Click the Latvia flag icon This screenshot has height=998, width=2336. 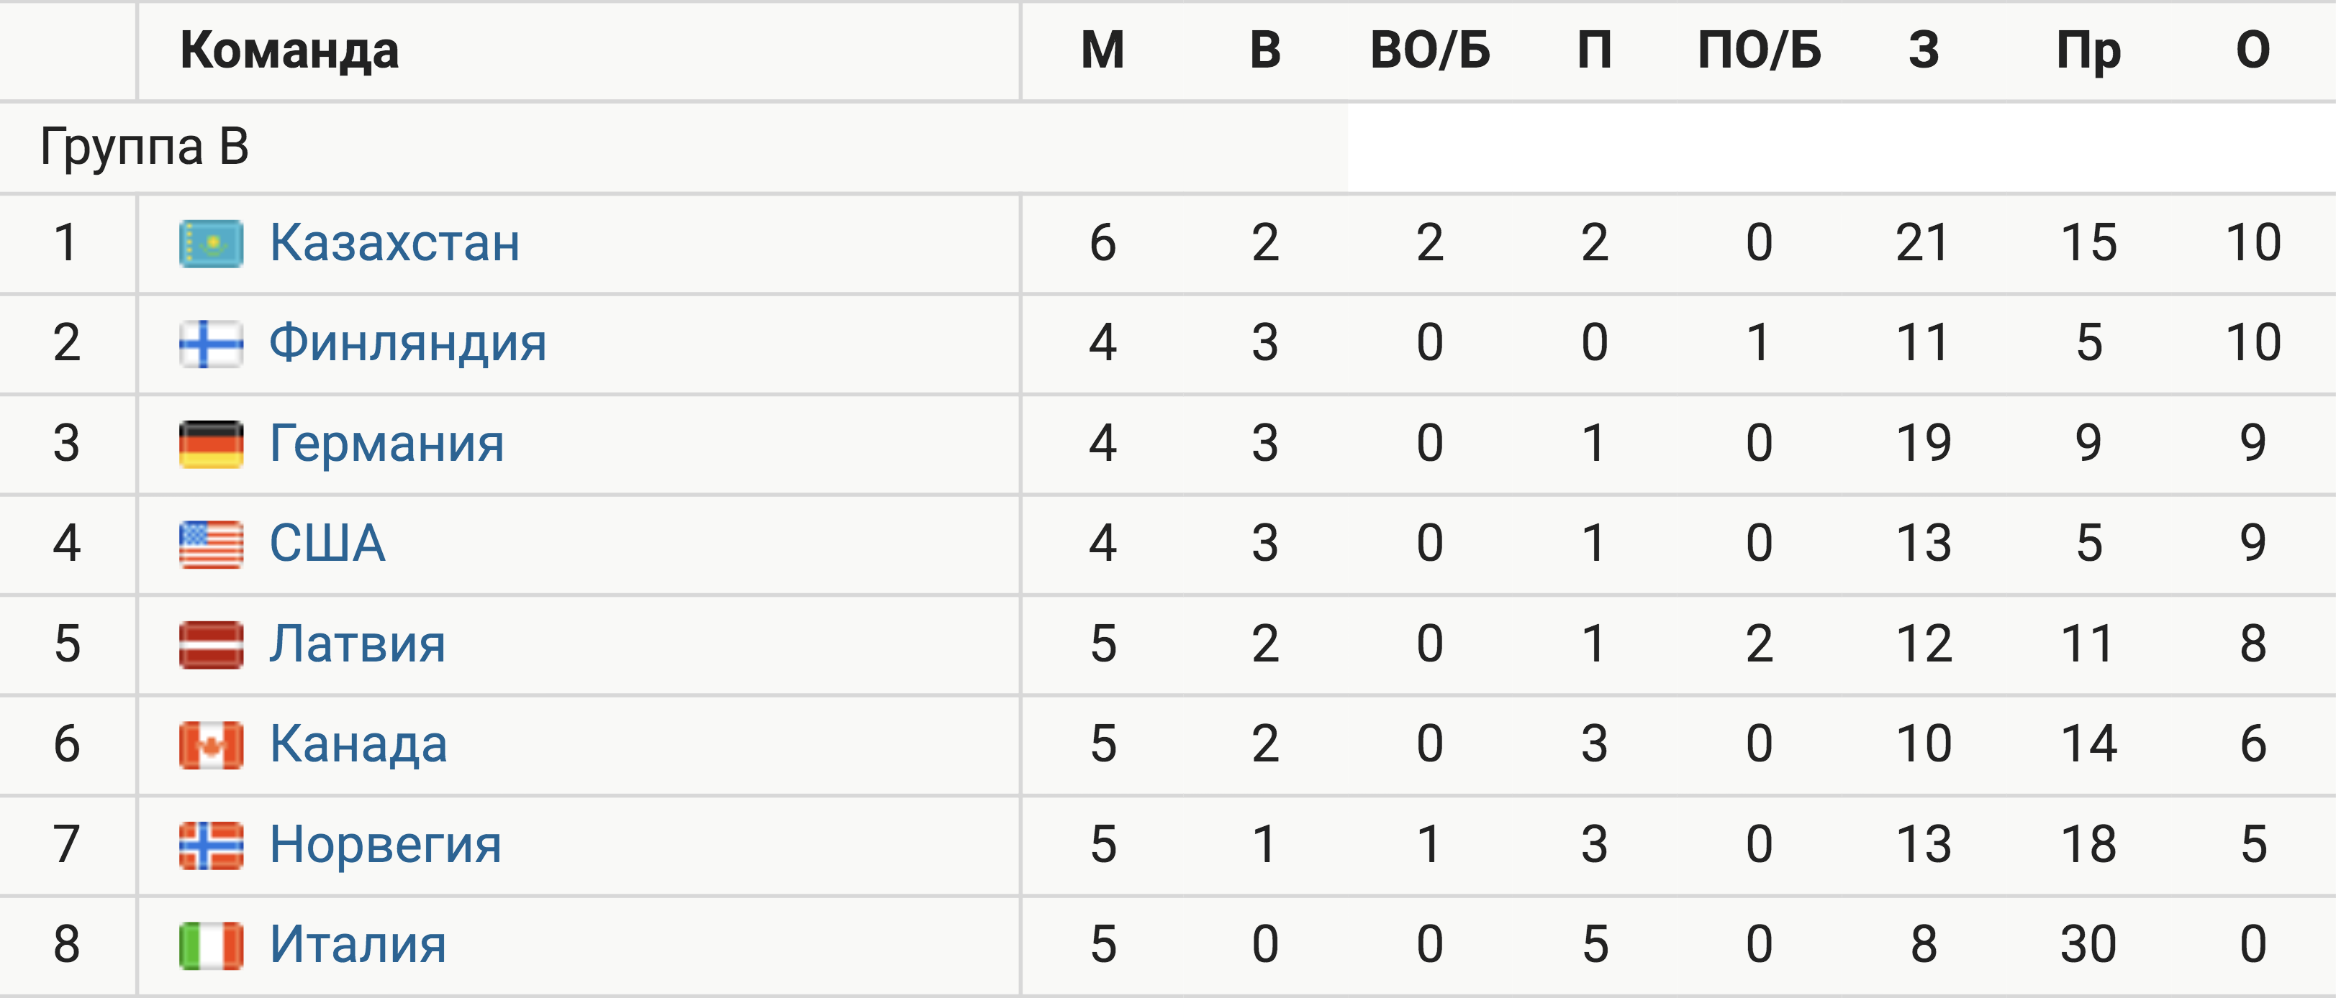click(x=212, y=645)
